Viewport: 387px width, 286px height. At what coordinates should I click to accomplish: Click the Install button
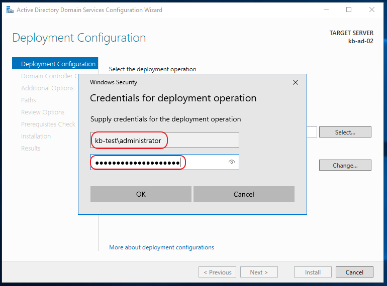(x=313, y=272)
